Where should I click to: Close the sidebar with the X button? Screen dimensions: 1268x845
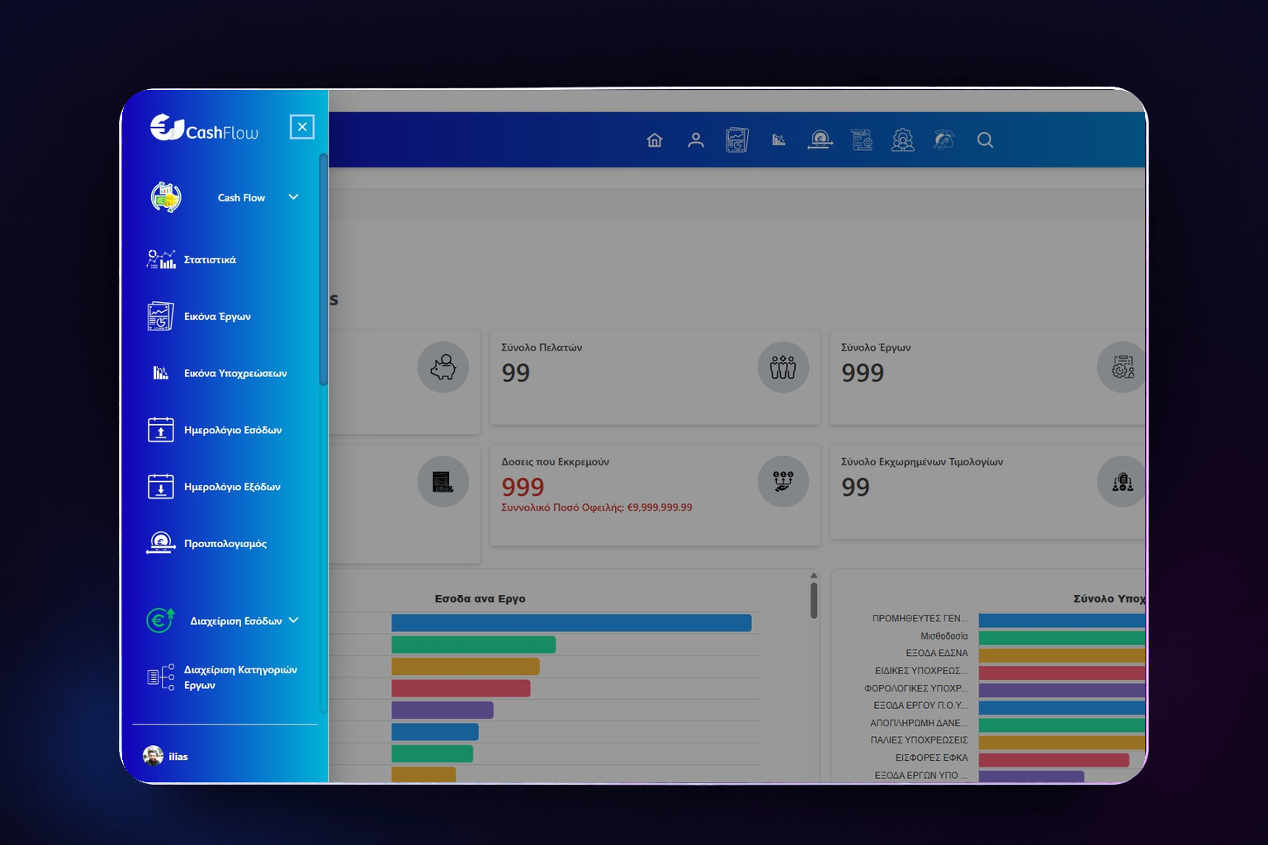tap(302, 126)
